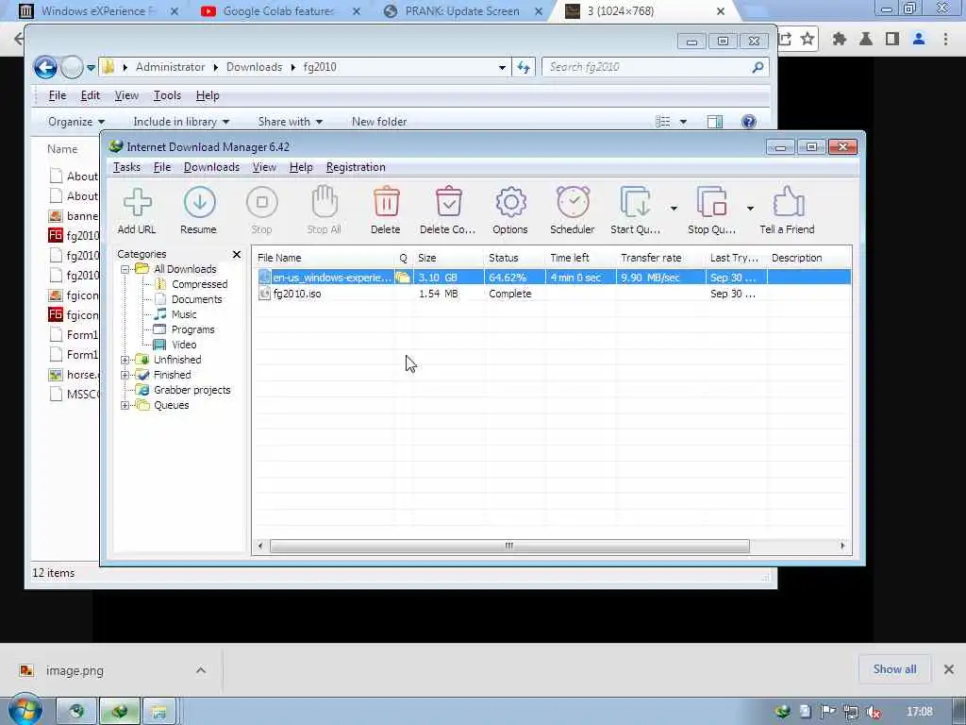The height and width of the screenshot is (725, 966).
Task: Open Share with dropdown
Action: [x=291, y=122]
